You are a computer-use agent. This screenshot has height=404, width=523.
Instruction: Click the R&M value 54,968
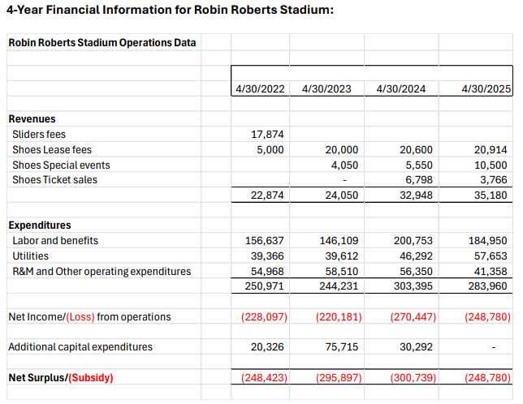coord(267,272)
